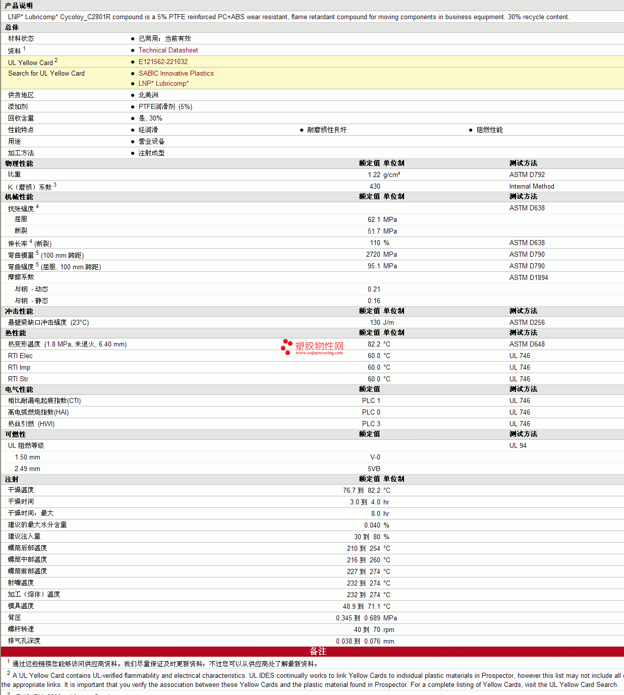Screen dimensions: 624x695
Task: Select the product description sentence at top
Action: coord(289,17)
